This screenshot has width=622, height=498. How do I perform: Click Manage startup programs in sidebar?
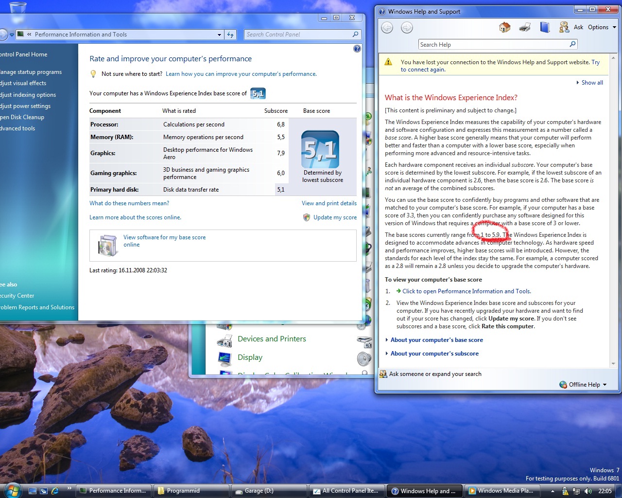31,72
